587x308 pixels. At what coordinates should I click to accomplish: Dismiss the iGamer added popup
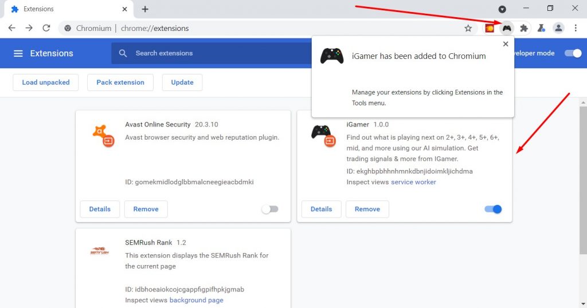(506, 44)
